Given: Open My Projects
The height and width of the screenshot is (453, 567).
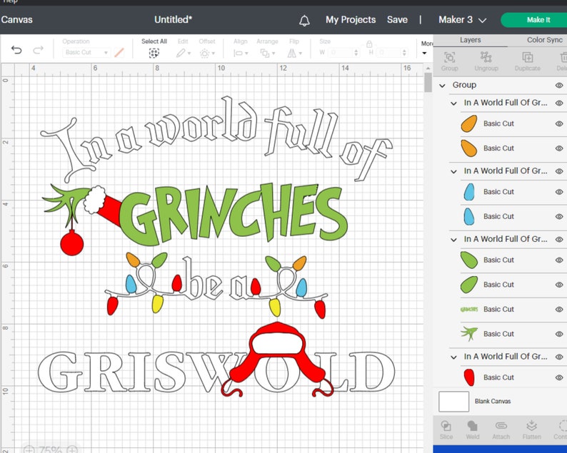Looking at the screenshot, I should [x=351, y=19].
